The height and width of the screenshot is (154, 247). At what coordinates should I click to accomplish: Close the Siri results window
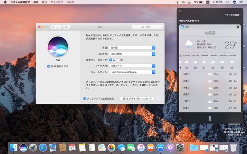pos(180,11)
